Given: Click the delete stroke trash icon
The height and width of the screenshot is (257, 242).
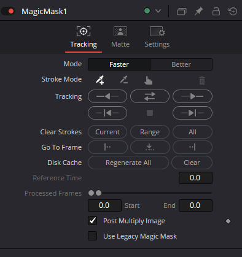Looking at the screenshot, I should [202, 80].
